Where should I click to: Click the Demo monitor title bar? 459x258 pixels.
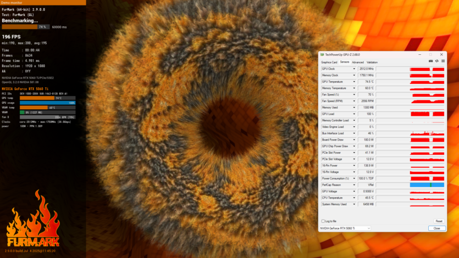click(x=43, y=3)
